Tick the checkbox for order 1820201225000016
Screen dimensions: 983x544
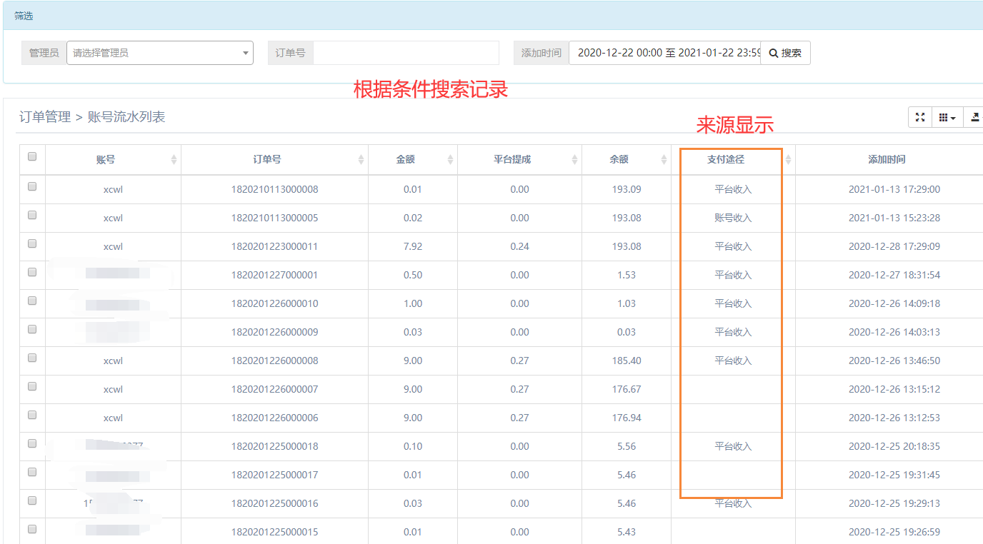point(32,500)
